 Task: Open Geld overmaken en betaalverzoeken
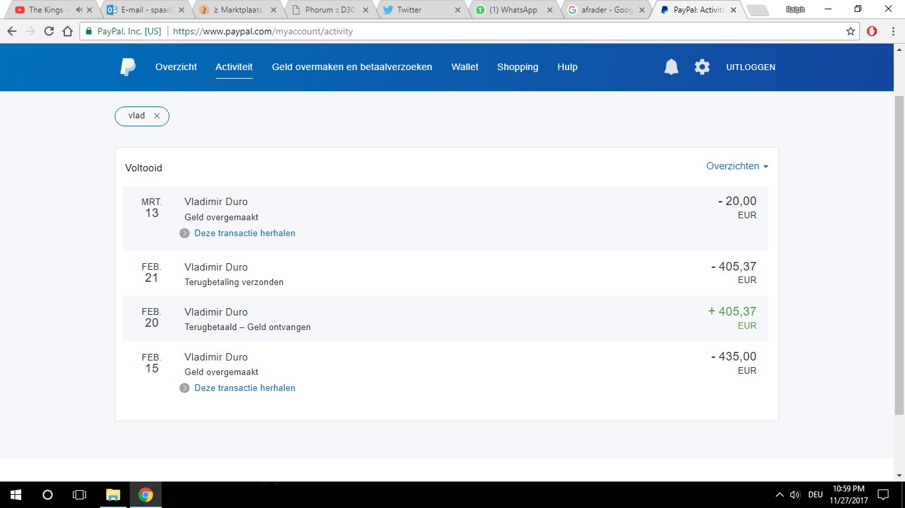point(352,67)
